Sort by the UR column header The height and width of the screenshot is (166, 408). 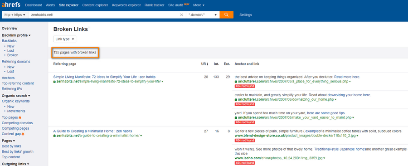tap(205, 64)
